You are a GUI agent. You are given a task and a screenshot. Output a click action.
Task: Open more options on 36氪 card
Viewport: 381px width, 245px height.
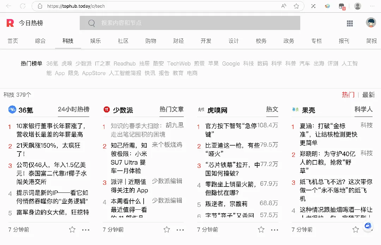pyautogui.click(x=85, y=230)
